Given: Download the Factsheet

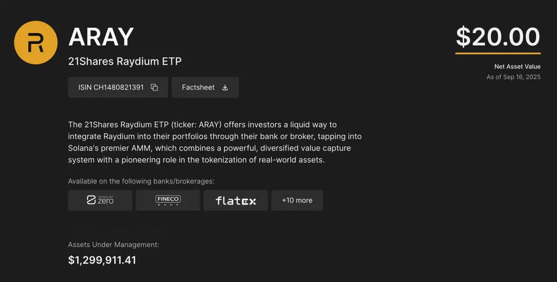Looking at the screenshot, I should 205,87.
